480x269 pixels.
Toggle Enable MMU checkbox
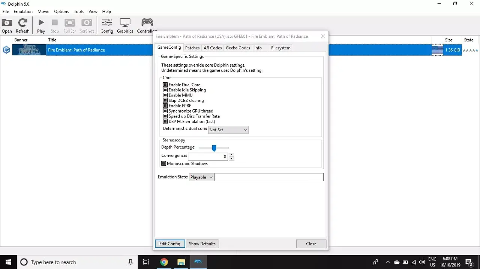click(165, 95)
